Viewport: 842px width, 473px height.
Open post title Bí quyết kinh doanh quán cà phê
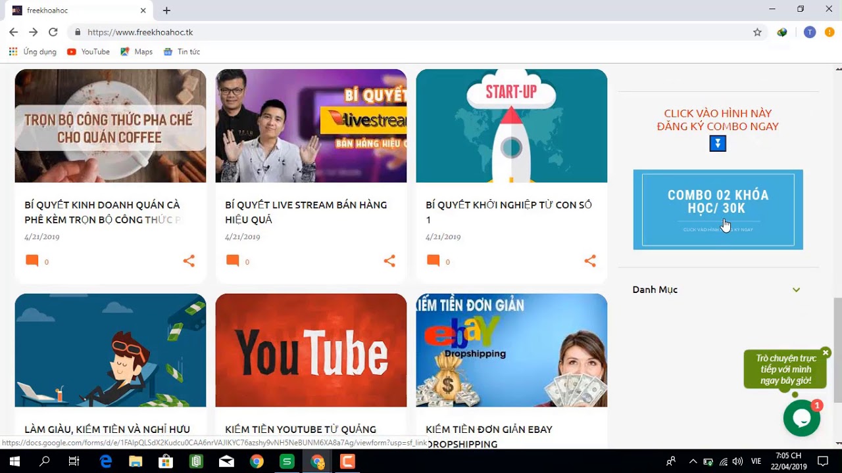coord(103,212)
